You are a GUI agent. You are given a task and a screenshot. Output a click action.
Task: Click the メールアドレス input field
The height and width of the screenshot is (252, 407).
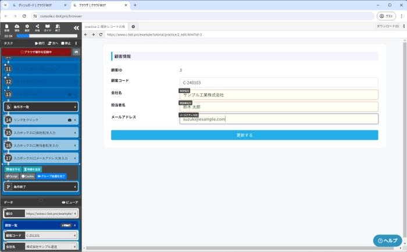point(279,119)
